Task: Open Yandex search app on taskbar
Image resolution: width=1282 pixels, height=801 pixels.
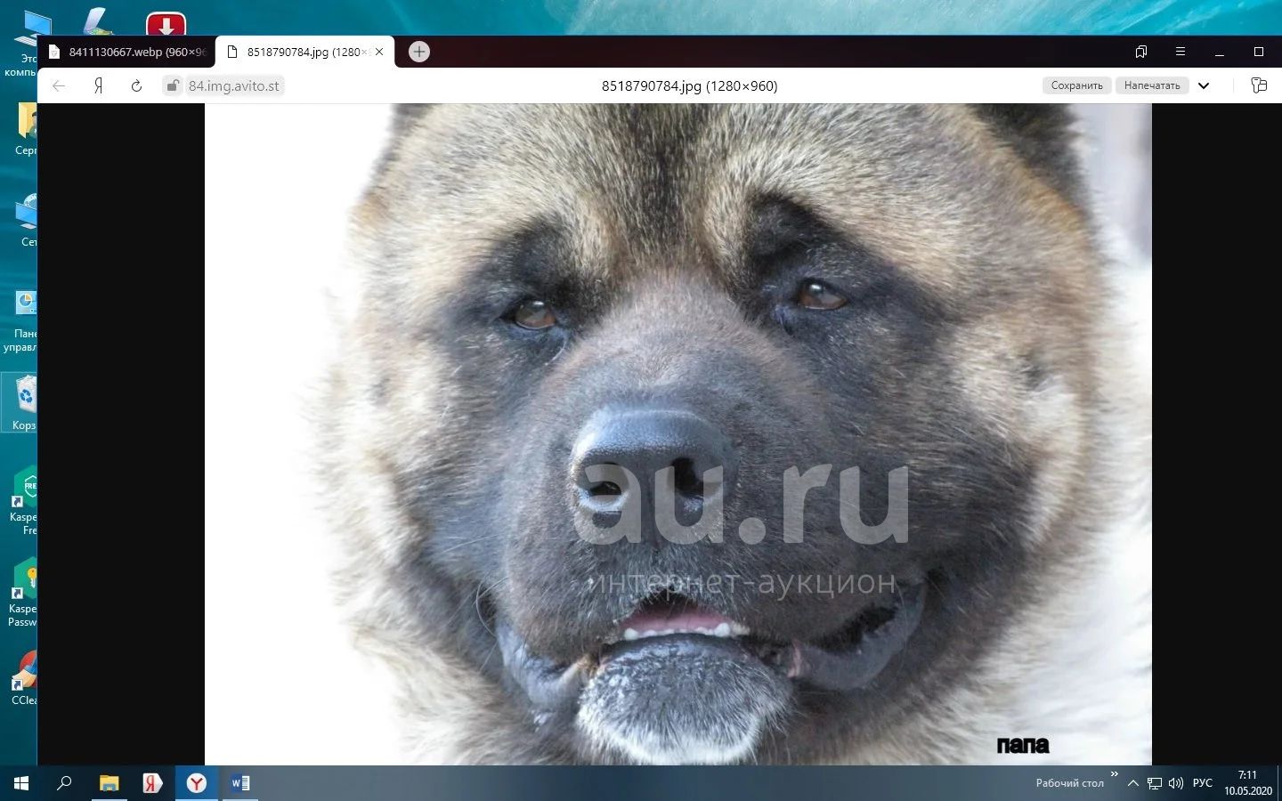Action: (x=152, y=783)
